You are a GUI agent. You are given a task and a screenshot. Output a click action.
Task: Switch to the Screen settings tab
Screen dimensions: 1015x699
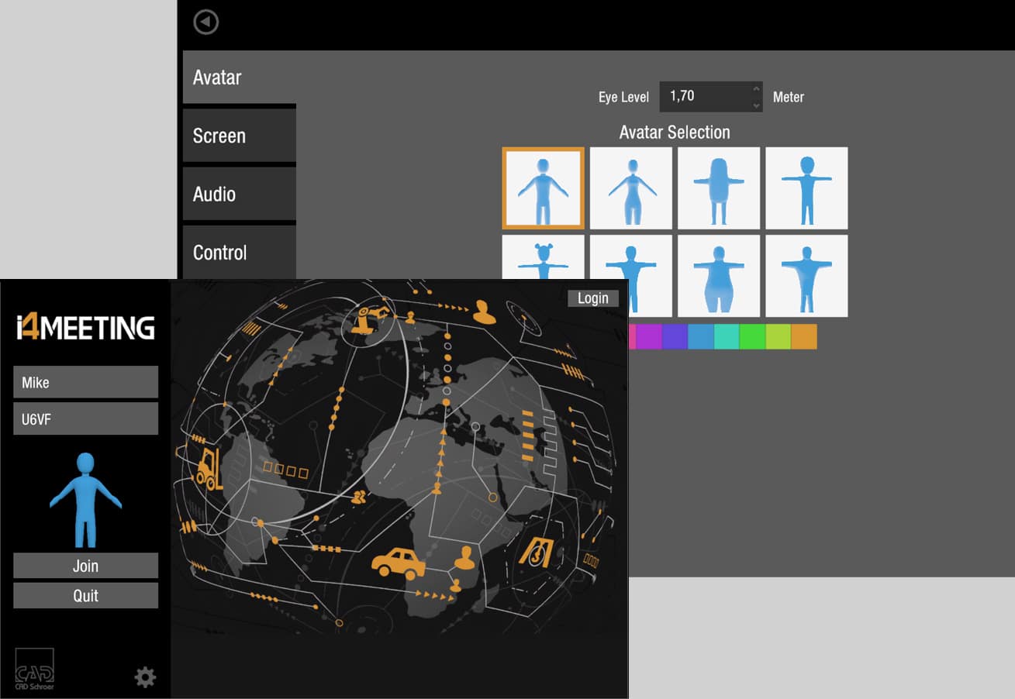[239, 136]
